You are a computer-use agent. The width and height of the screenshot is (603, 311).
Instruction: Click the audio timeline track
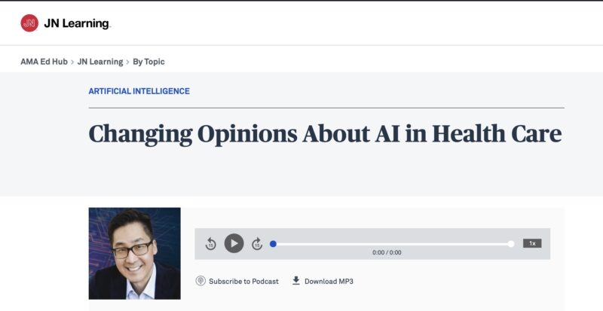pos(392,244)
